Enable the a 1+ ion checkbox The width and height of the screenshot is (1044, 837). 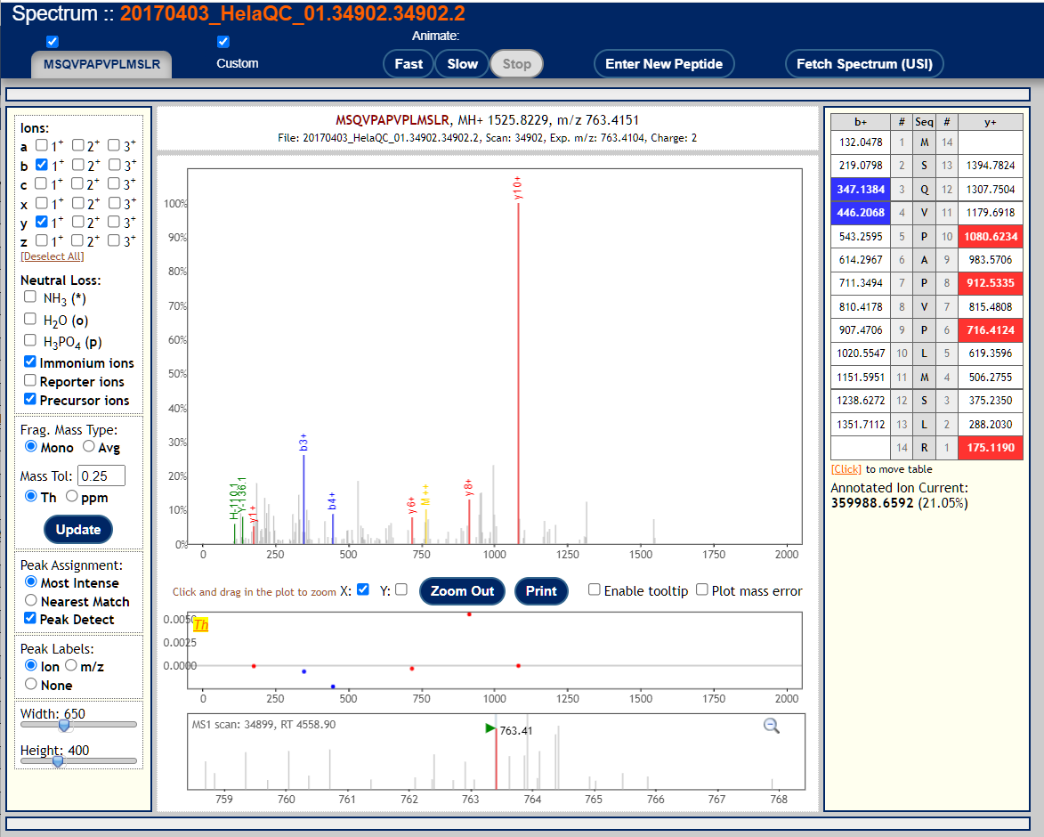click(41, 145)
